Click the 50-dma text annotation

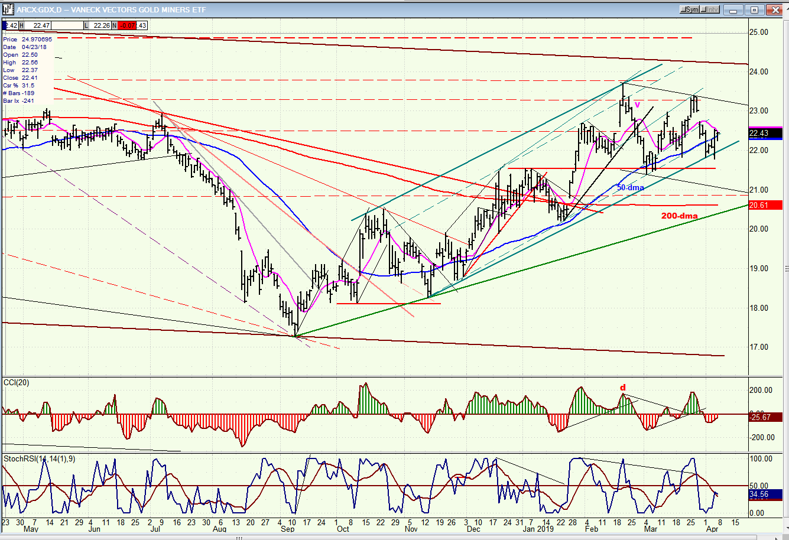pyautogui.click(x=630, y=187)
